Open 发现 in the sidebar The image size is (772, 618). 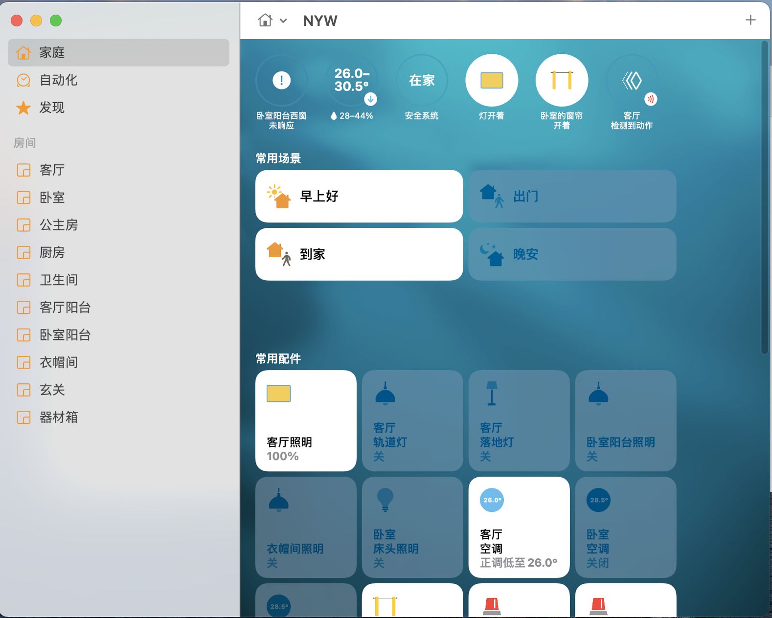(x=118, y=107)
